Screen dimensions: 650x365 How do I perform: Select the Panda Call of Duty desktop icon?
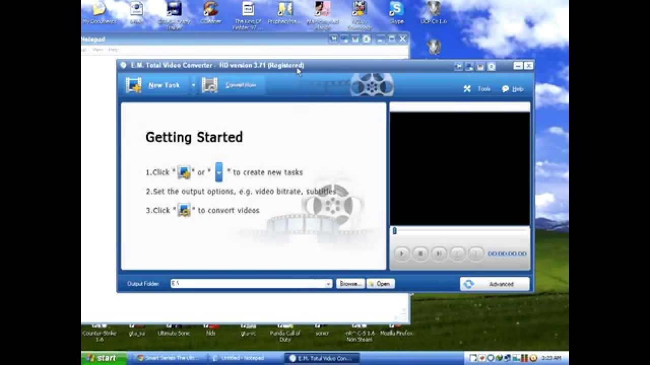pyautogui.click(x=284, y=333)
